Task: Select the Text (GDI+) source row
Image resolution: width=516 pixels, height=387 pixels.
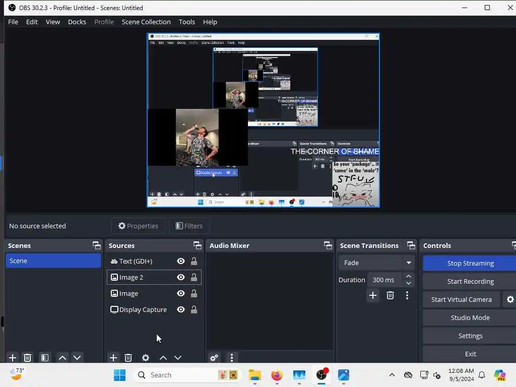Action: 154,262
